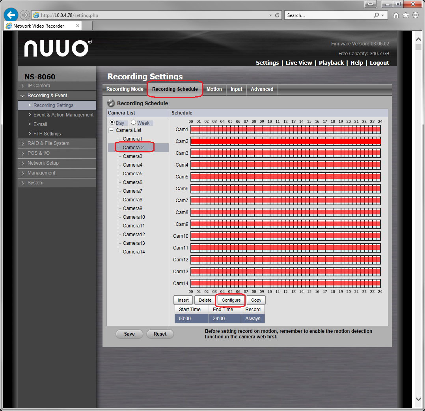Open the favorites star icon
The image size is (425, 411).
(406, 15)
